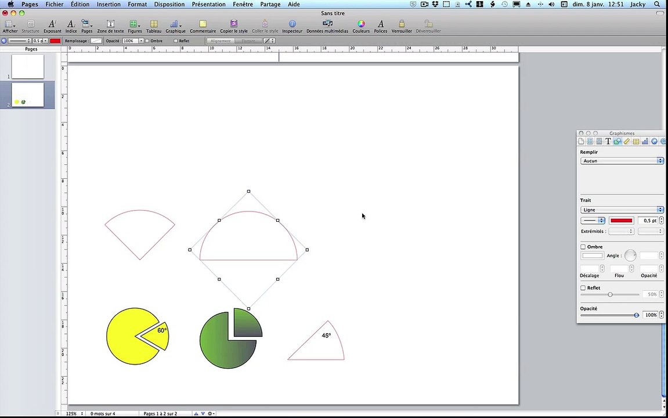668x418 pixels.
Task: Click red stroke color in format bar
Action: tap(55, 41)
